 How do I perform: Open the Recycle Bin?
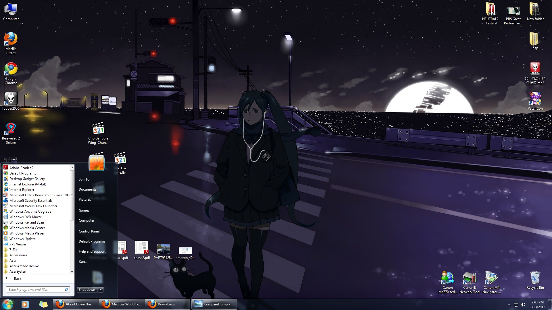click(535, 280)
